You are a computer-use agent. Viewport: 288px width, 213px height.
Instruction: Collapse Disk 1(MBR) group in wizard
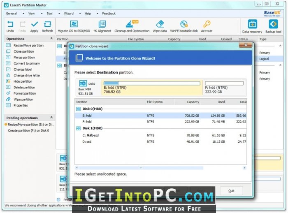(78, 128)
